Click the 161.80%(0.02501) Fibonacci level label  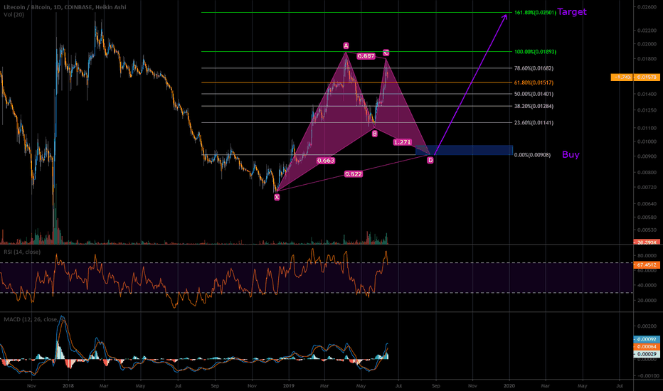click(535, 13)
